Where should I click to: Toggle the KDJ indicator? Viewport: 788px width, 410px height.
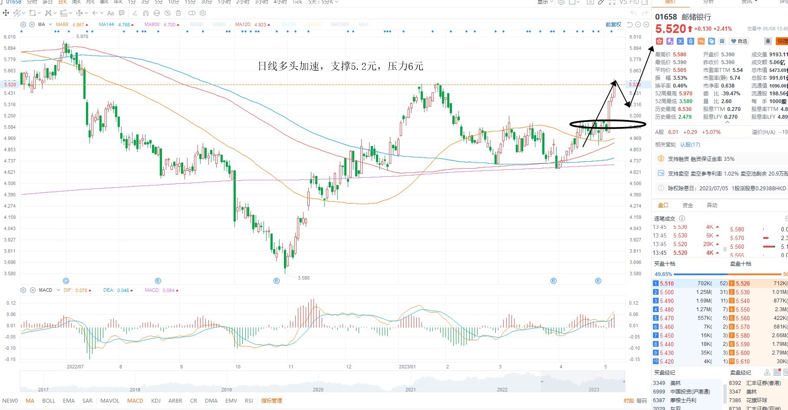[x=156, y=400]
